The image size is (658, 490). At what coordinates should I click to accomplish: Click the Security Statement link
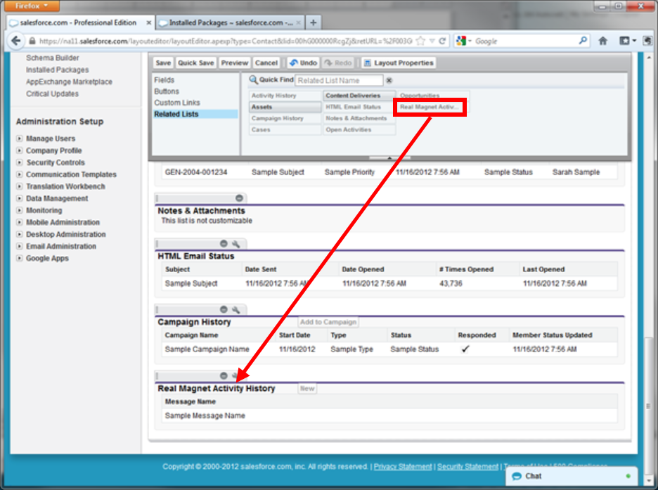(468, 467)
